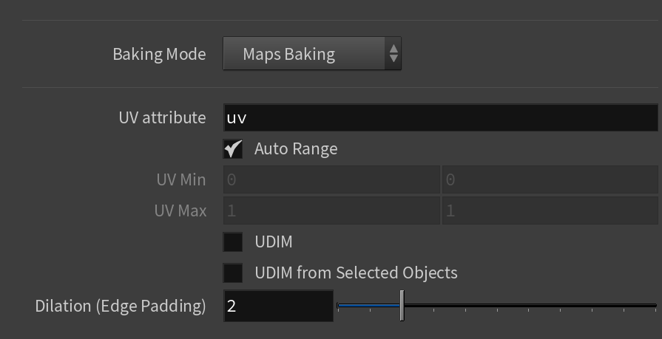The width and height of the screenshot is (662, 339).
Task: Click the UDIM from Selected Objects label
Action: 357,273
